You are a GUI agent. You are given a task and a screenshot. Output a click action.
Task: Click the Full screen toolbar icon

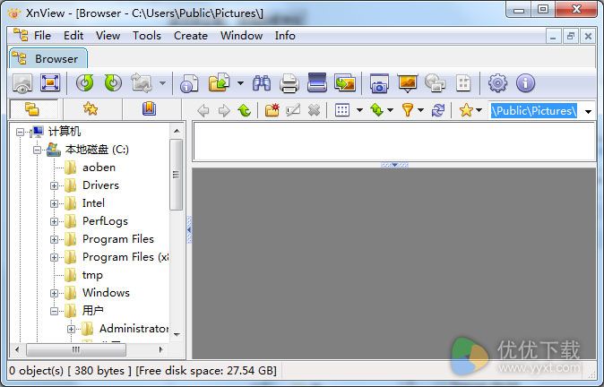pos(50,82)
